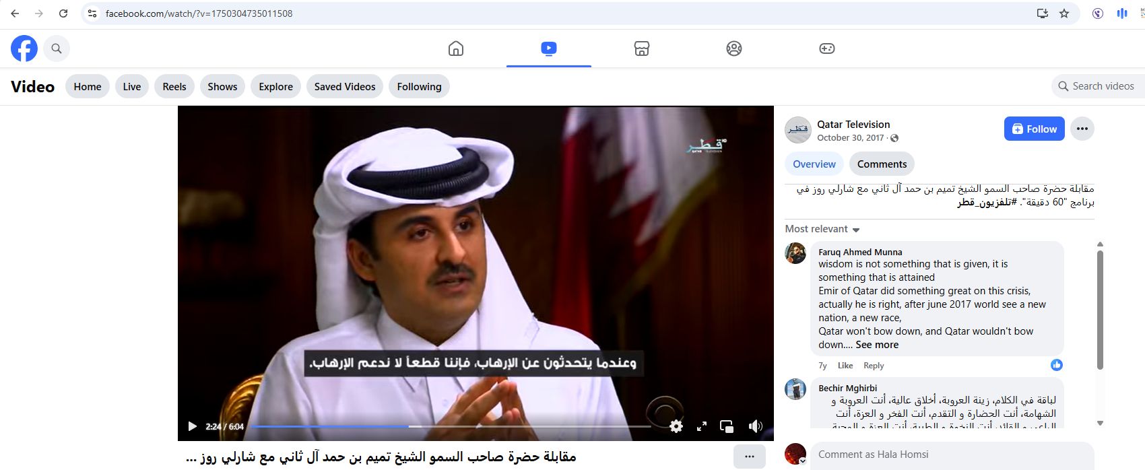Expand video to fullscreen
The height and width of the screenshot is (470, 1145).
click(701, 426)
